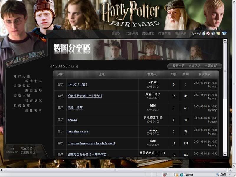
Task: Click author name 紫藤；晴依
Action: pyautogui.click(x=153, y=94)
